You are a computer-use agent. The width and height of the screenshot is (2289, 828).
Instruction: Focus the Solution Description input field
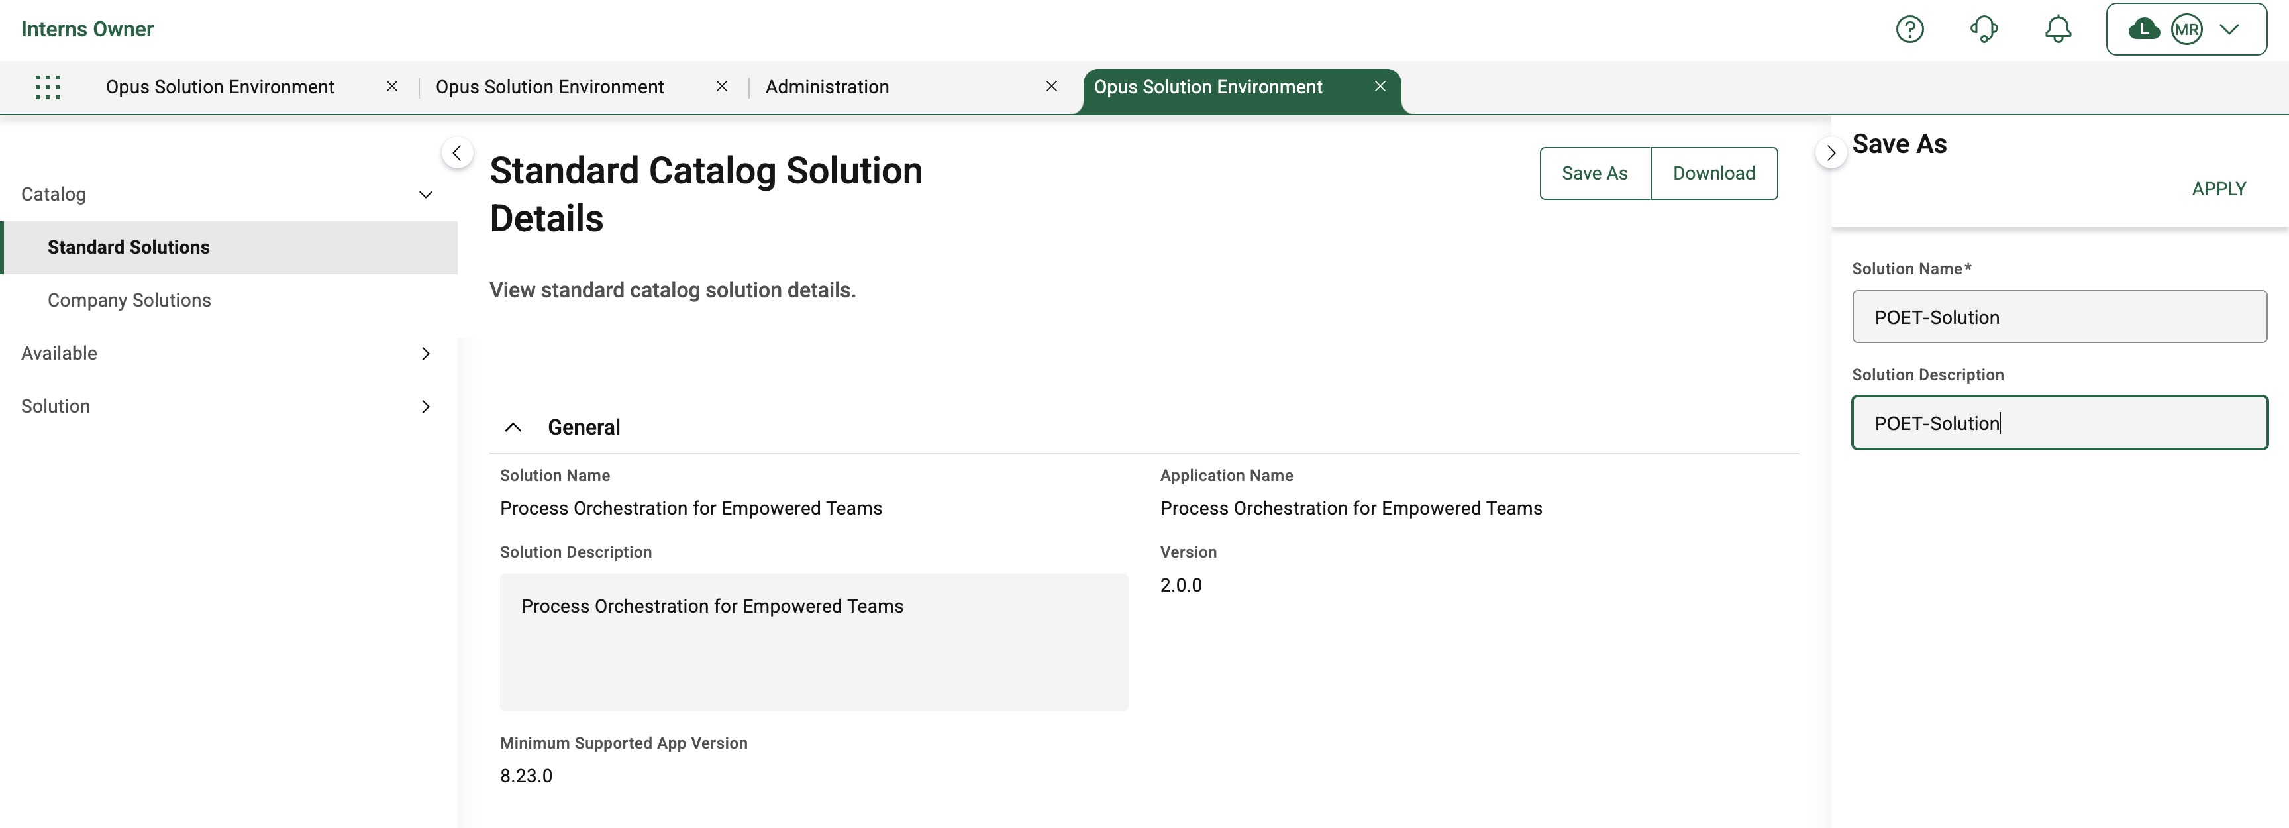click(x=2059, y=423)
